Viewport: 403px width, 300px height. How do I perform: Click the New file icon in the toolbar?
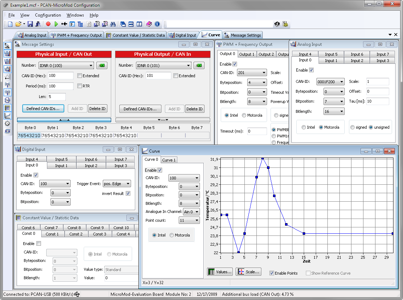(x=10, y=24)
